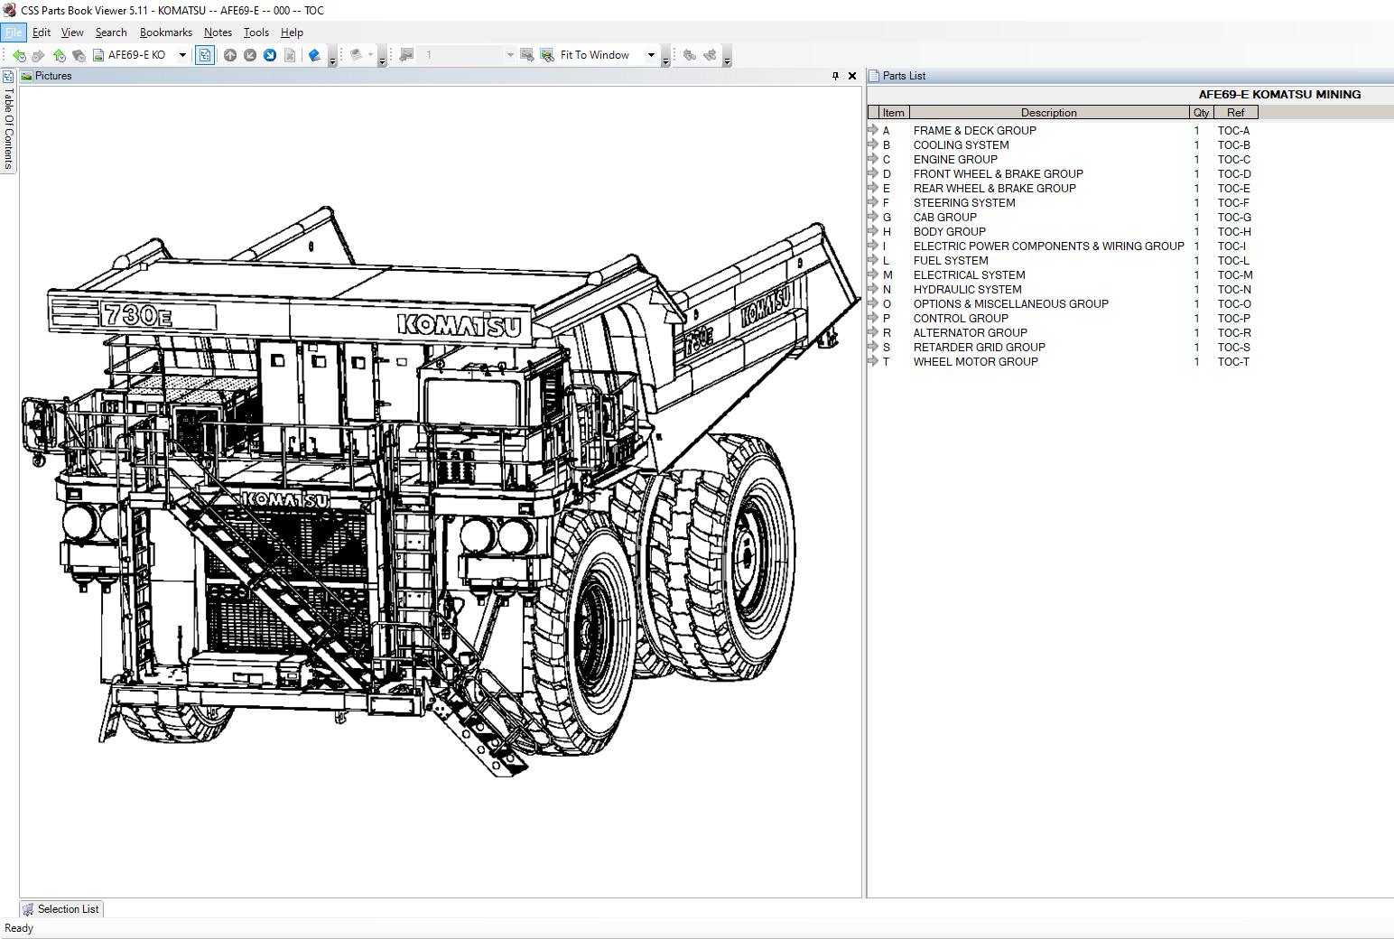
Task: Click the TOC-P reference link
Action: [x=1233, y=318]
